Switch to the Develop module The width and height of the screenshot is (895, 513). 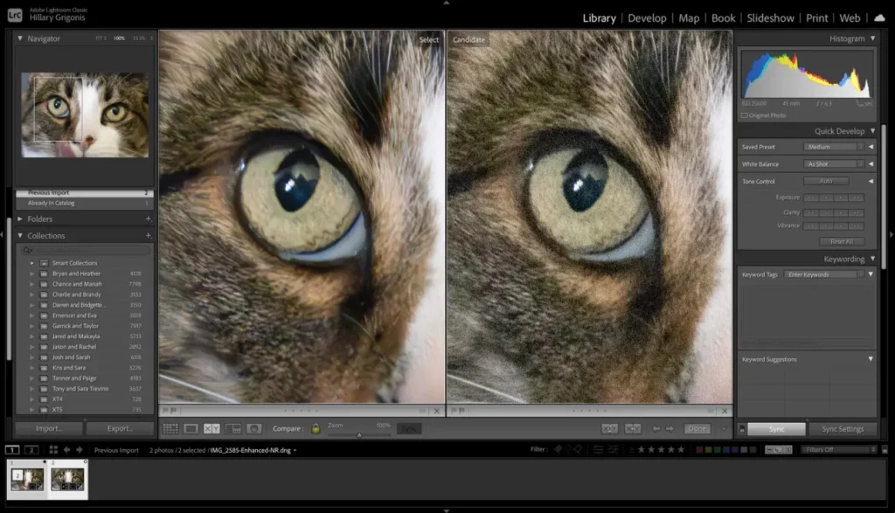coord(647,17)
